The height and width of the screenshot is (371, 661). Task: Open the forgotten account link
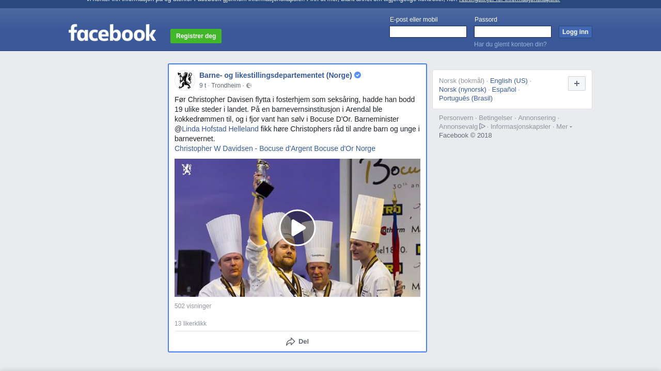pyautogui.click(x=510, y=44)
